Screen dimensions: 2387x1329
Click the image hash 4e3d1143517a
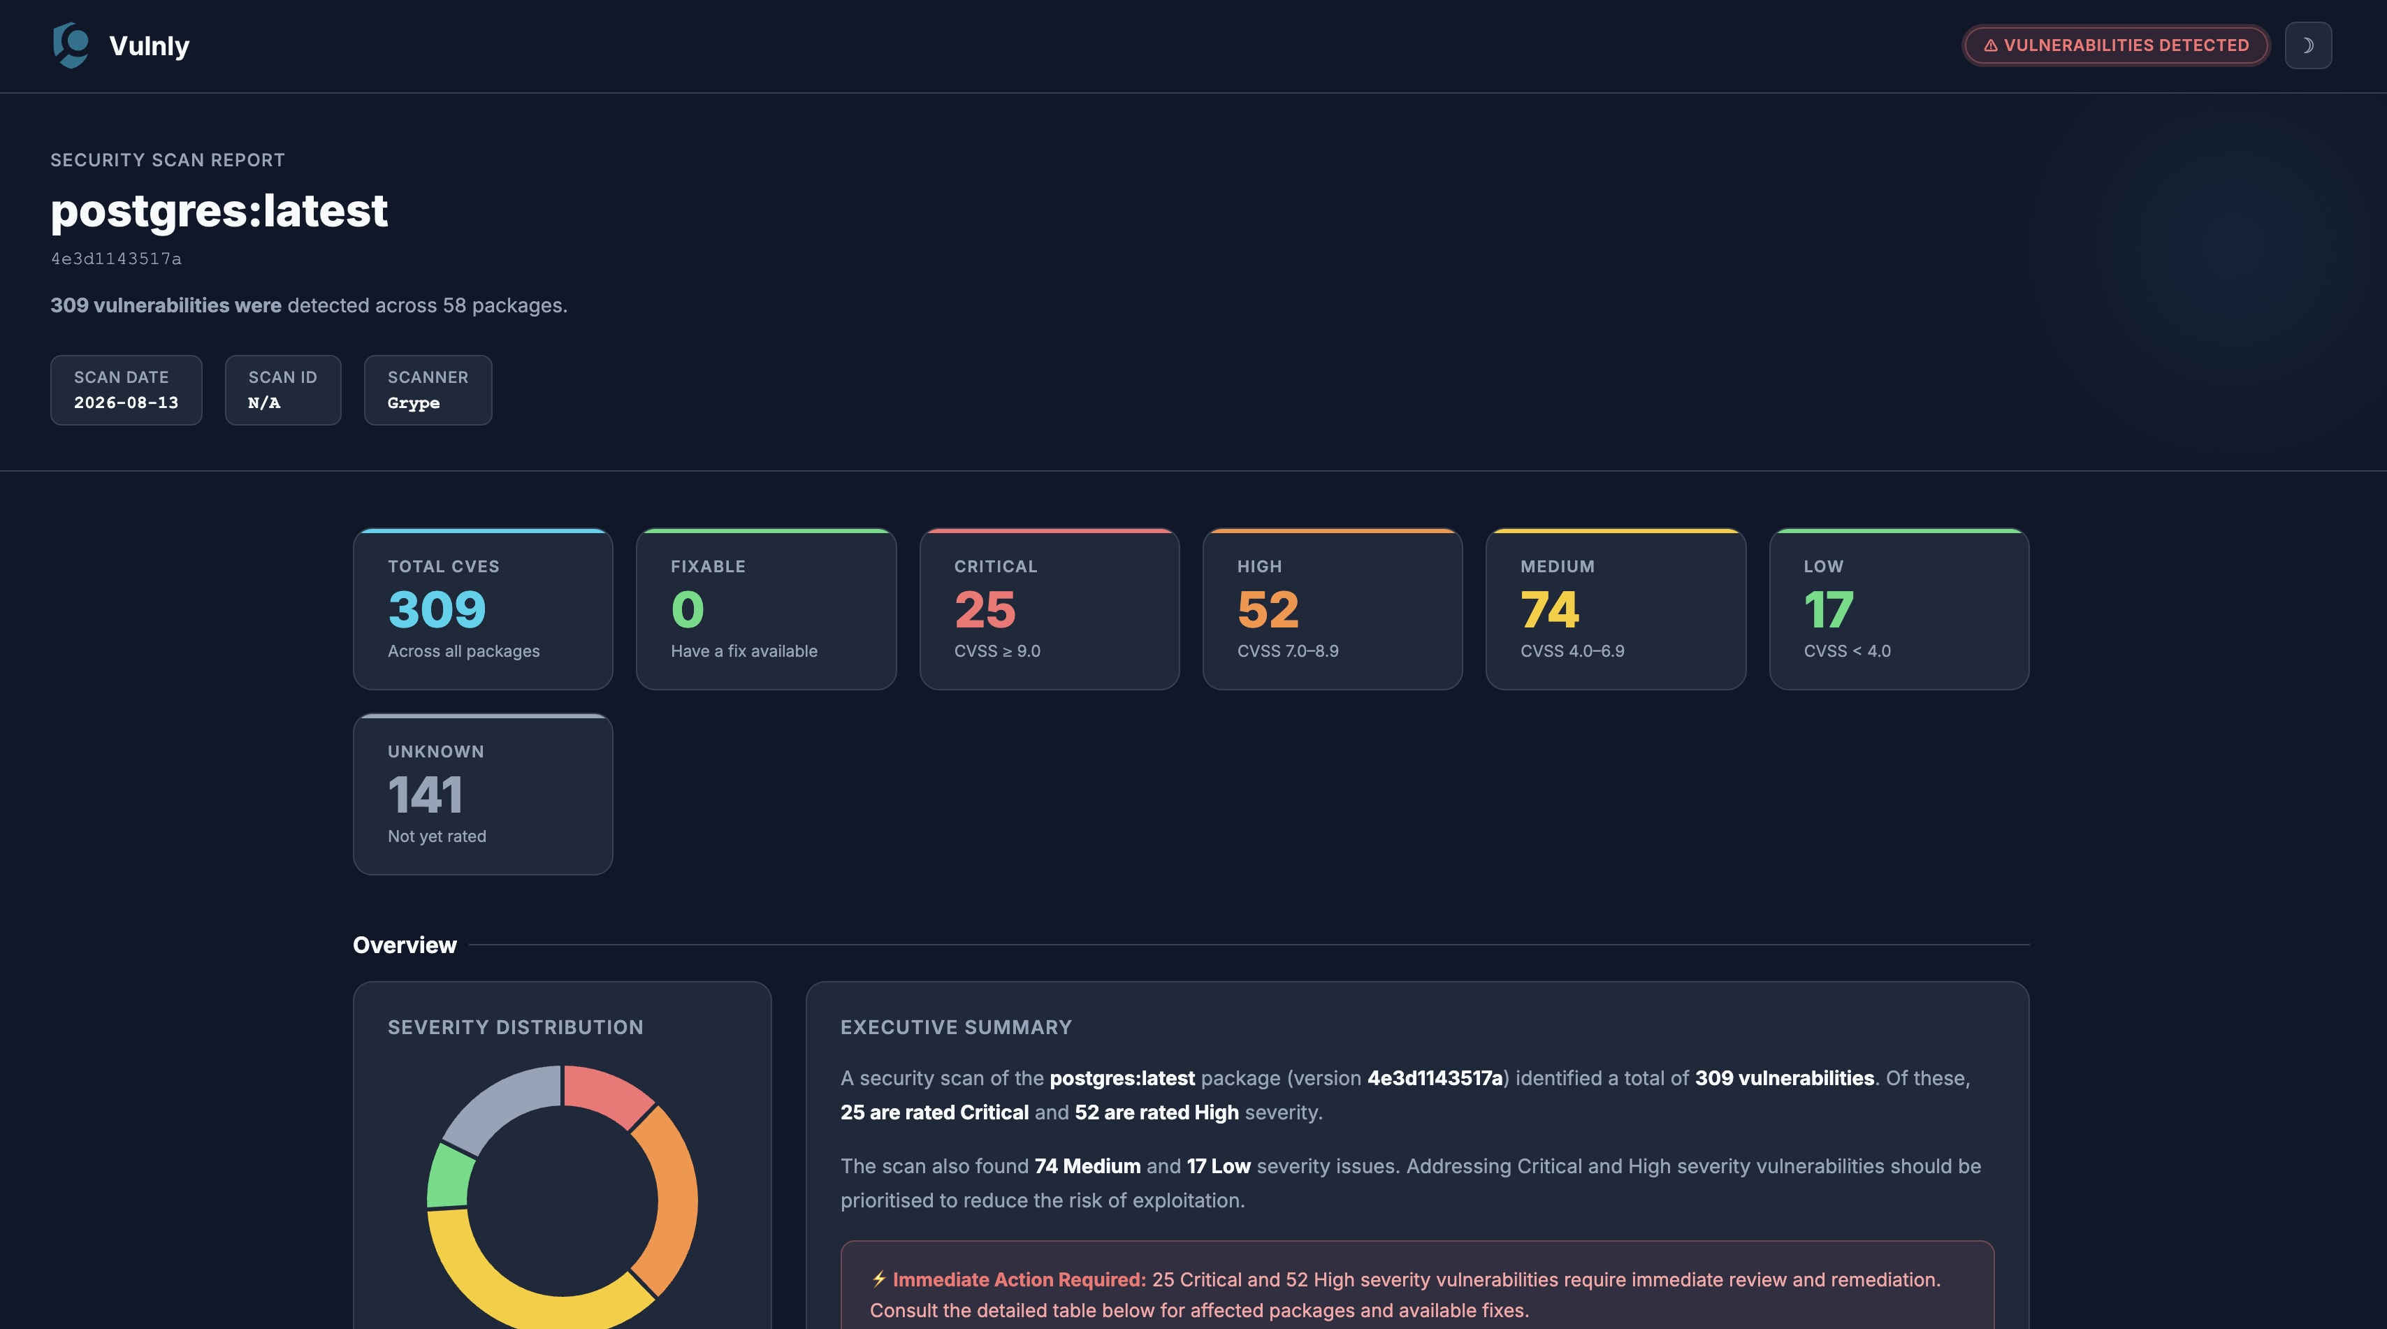pyautogui.click(x=116, y=259)
